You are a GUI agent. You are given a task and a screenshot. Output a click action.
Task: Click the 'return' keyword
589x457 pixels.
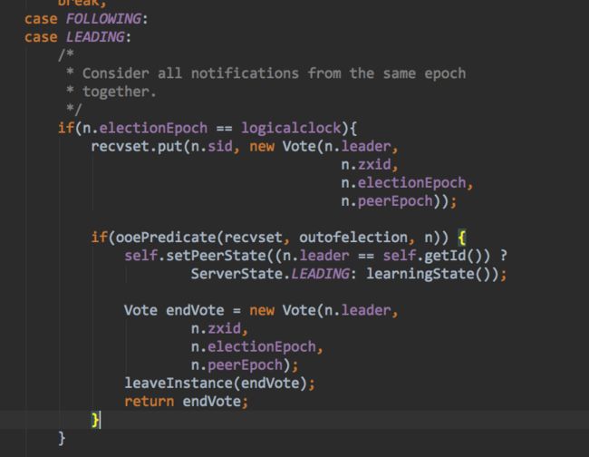(150, 402)
